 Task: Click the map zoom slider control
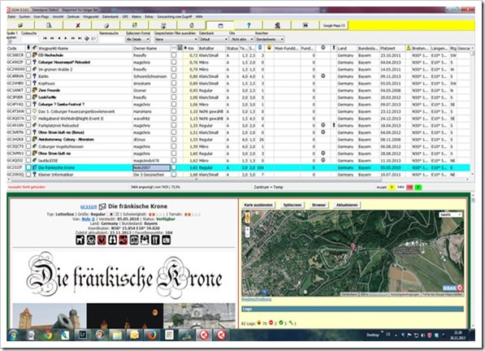(247, 232)
